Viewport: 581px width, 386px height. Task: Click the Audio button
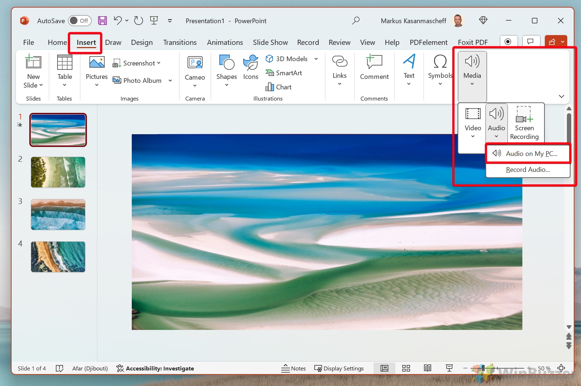[496, 123]
